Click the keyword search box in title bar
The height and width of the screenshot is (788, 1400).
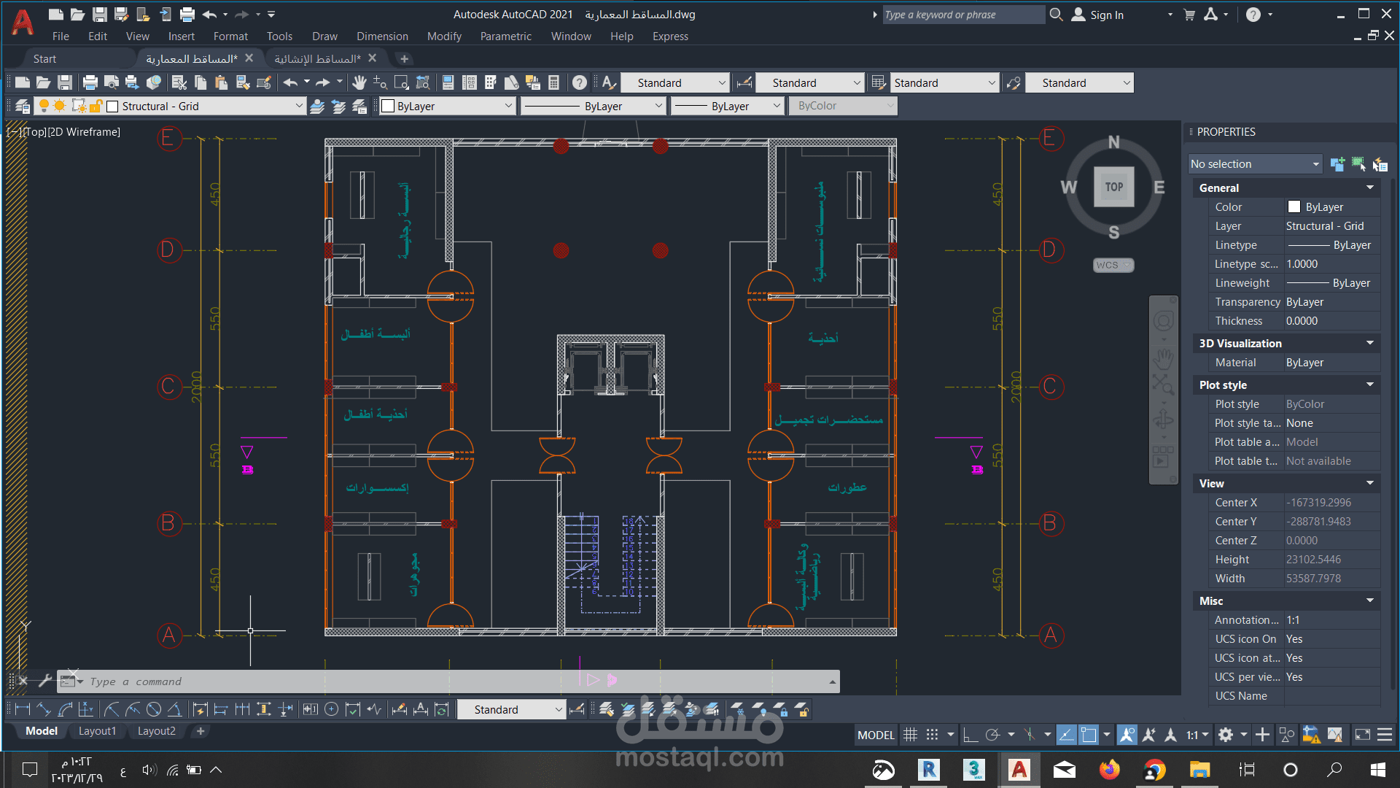(963, 15)
